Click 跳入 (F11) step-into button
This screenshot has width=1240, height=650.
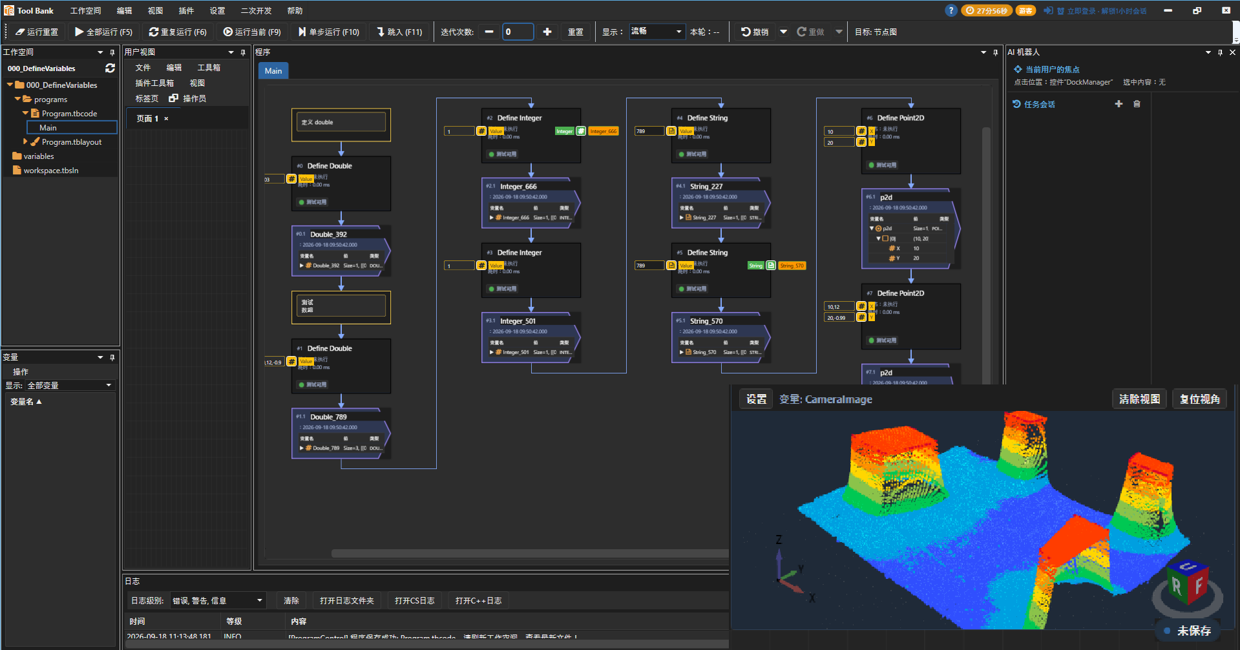point(400,32)
